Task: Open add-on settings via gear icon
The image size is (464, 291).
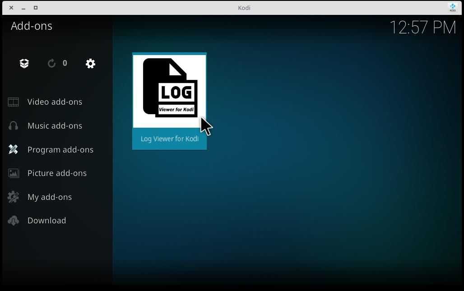Action: coord(90,63)
